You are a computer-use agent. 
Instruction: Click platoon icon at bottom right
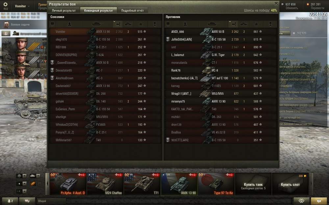click(x=301, y=201)
